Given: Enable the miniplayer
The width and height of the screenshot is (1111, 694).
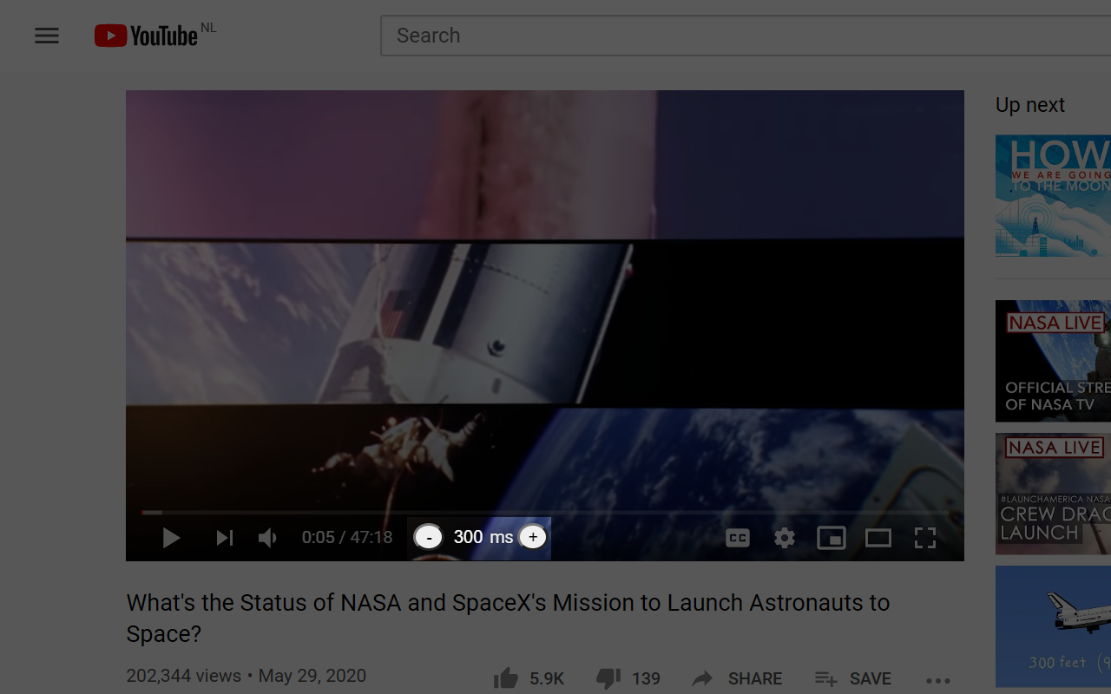Looking at the screenshot, I should (x=832, y=538).
